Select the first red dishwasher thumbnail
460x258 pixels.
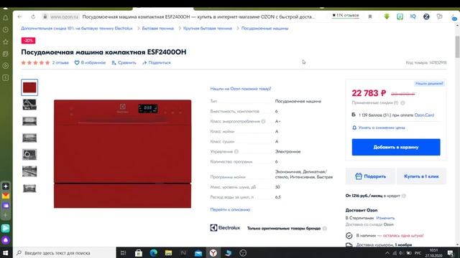pos(29,87)
